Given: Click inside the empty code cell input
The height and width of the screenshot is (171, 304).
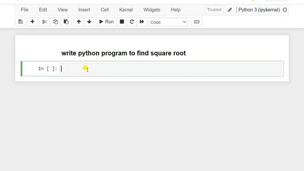Looking at the screenshot, I should [x=171, y=68].
